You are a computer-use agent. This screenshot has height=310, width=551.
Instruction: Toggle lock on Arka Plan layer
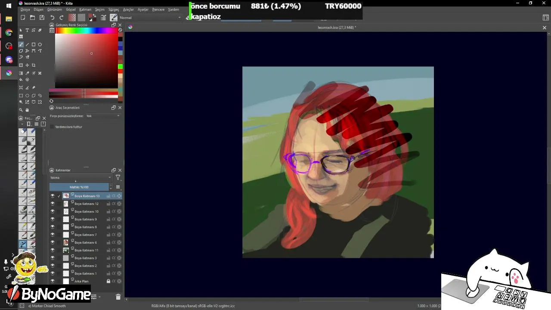tap(108, 281)
